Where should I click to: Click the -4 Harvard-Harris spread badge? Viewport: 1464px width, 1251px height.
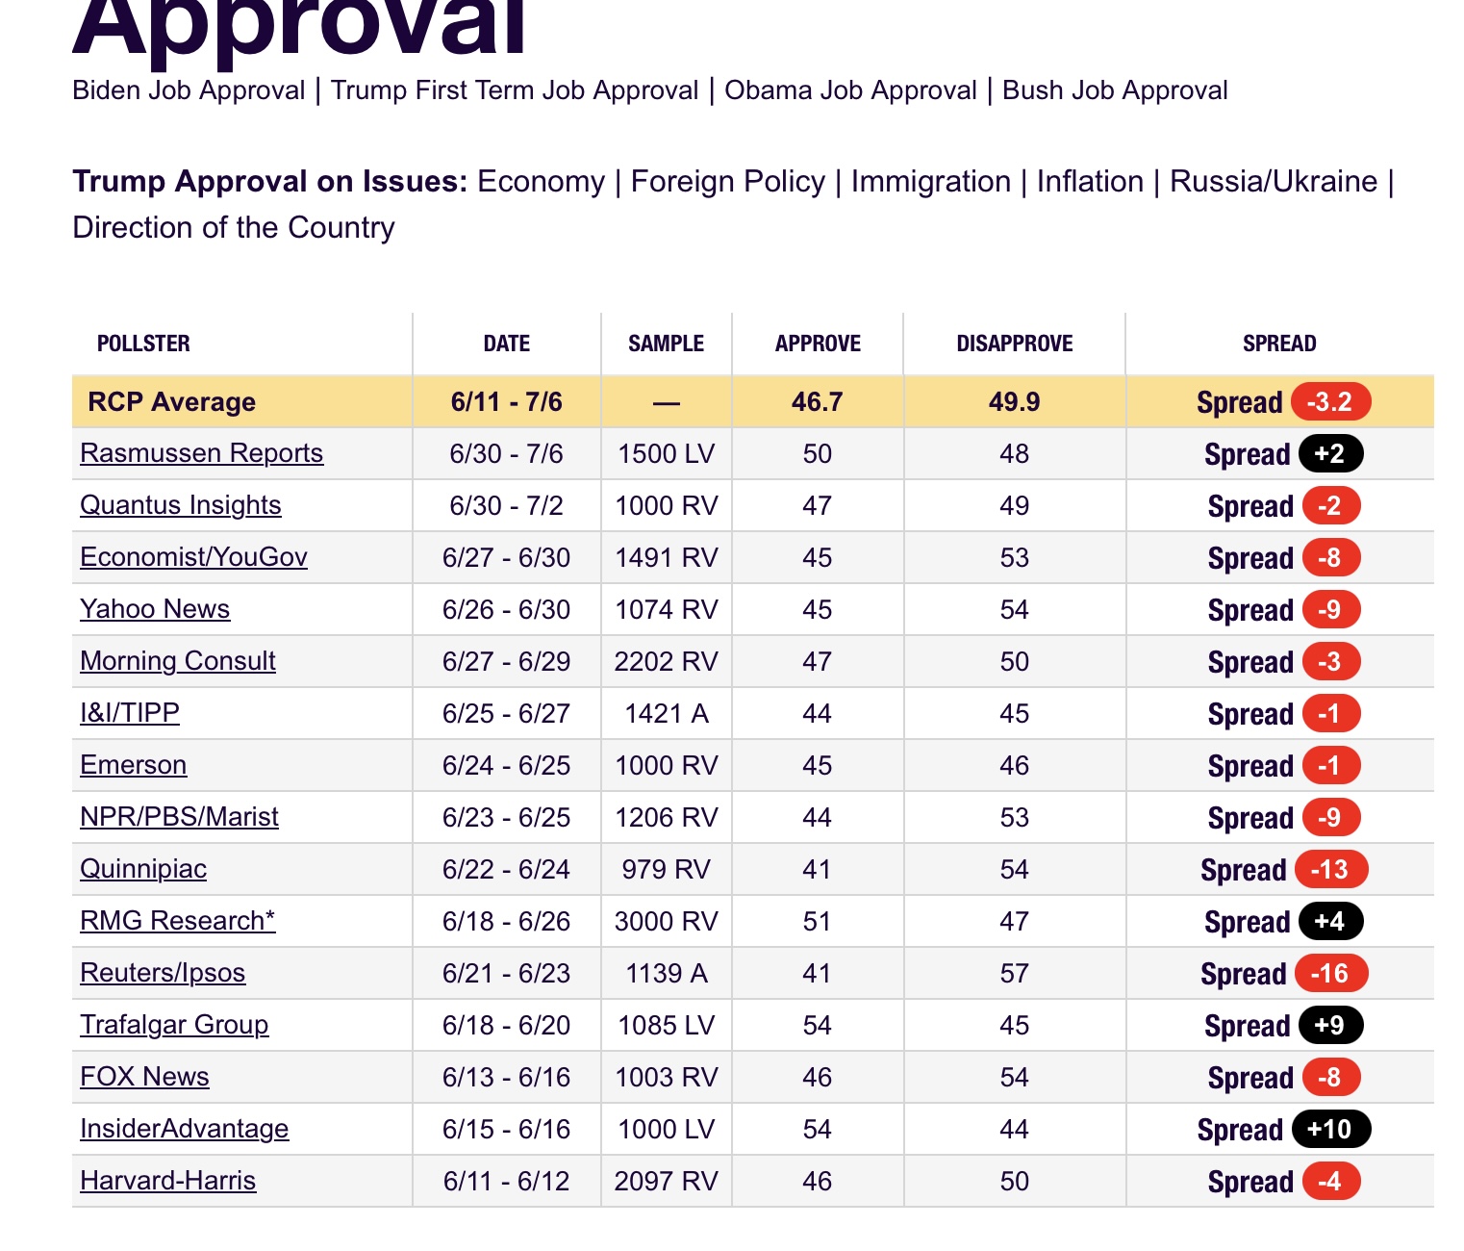(x=1330, y=1181)
